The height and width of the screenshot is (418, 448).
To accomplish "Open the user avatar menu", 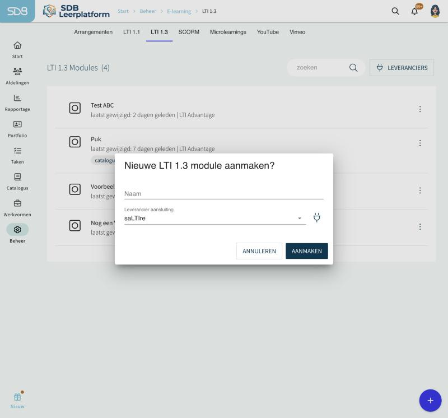I will click(x=435, y=11).
